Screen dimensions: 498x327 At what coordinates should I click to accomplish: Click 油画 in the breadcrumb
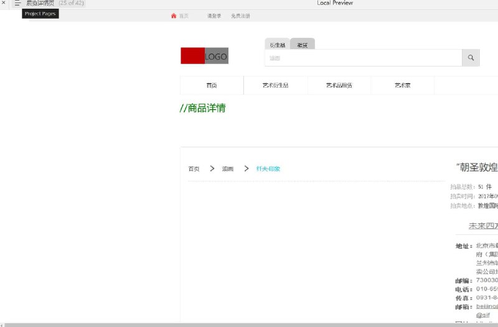[x=228, y=168]
